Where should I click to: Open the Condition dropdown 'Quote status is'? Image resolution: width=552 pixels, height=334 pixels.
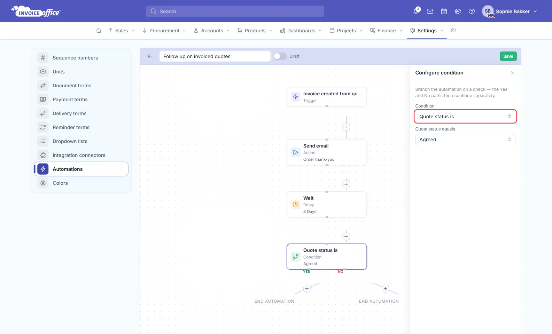(465, 117)
